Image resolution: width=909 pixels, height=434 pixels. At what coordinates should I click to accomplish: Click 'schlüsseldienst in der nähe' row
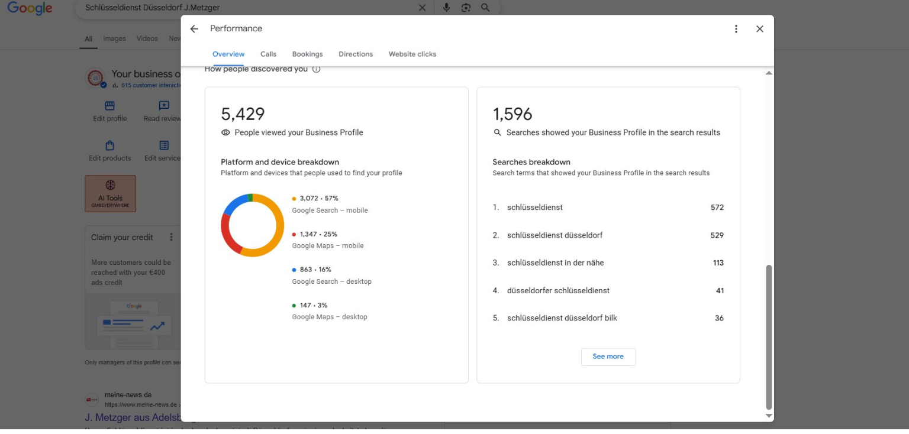608,263
